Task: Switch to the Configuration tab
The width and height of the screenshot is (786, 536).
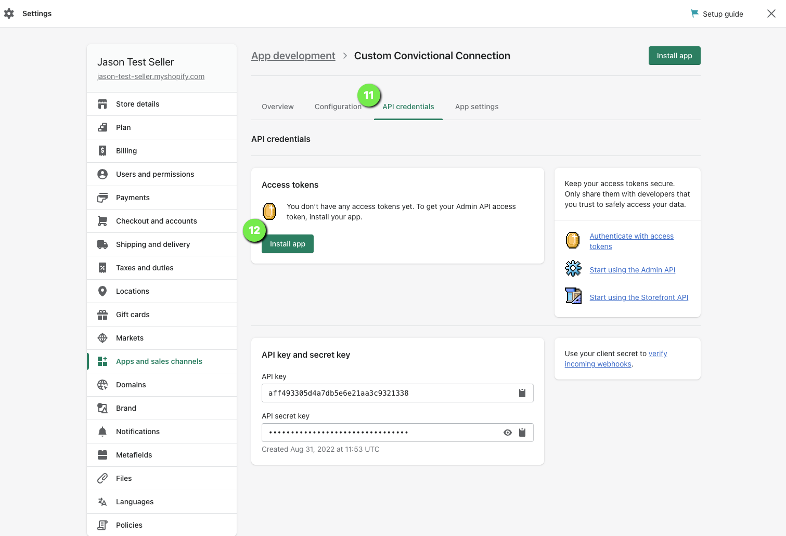Action: point(338,107)
